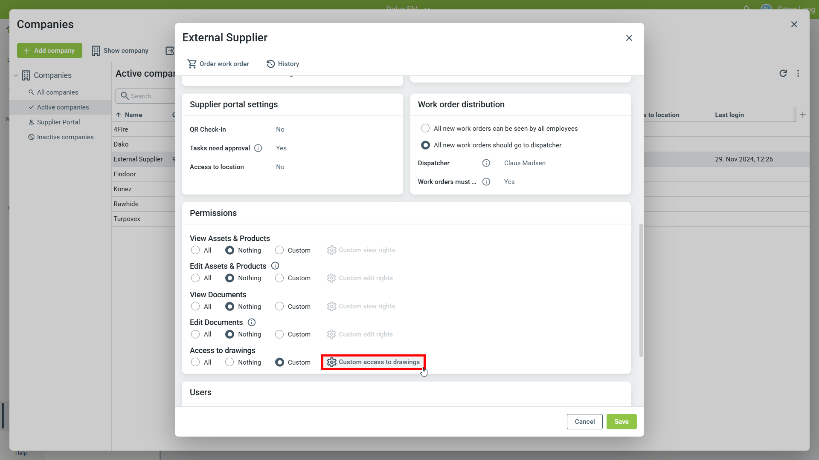Click the green Save button
Image resolution: width=819 pixels, height=460 pixels.
[x=621, y=422]
